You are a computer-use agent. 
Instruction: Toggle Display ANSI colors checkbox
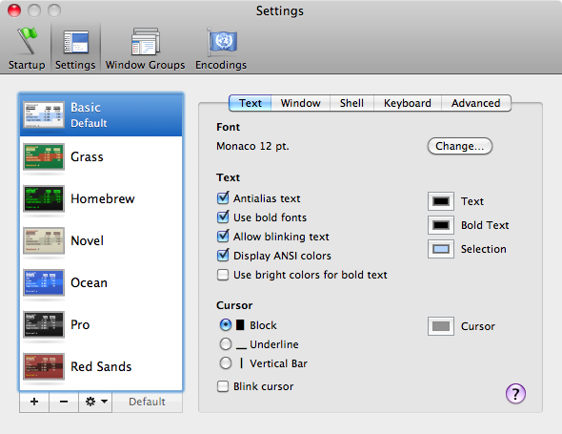click(x=223, y=256)
